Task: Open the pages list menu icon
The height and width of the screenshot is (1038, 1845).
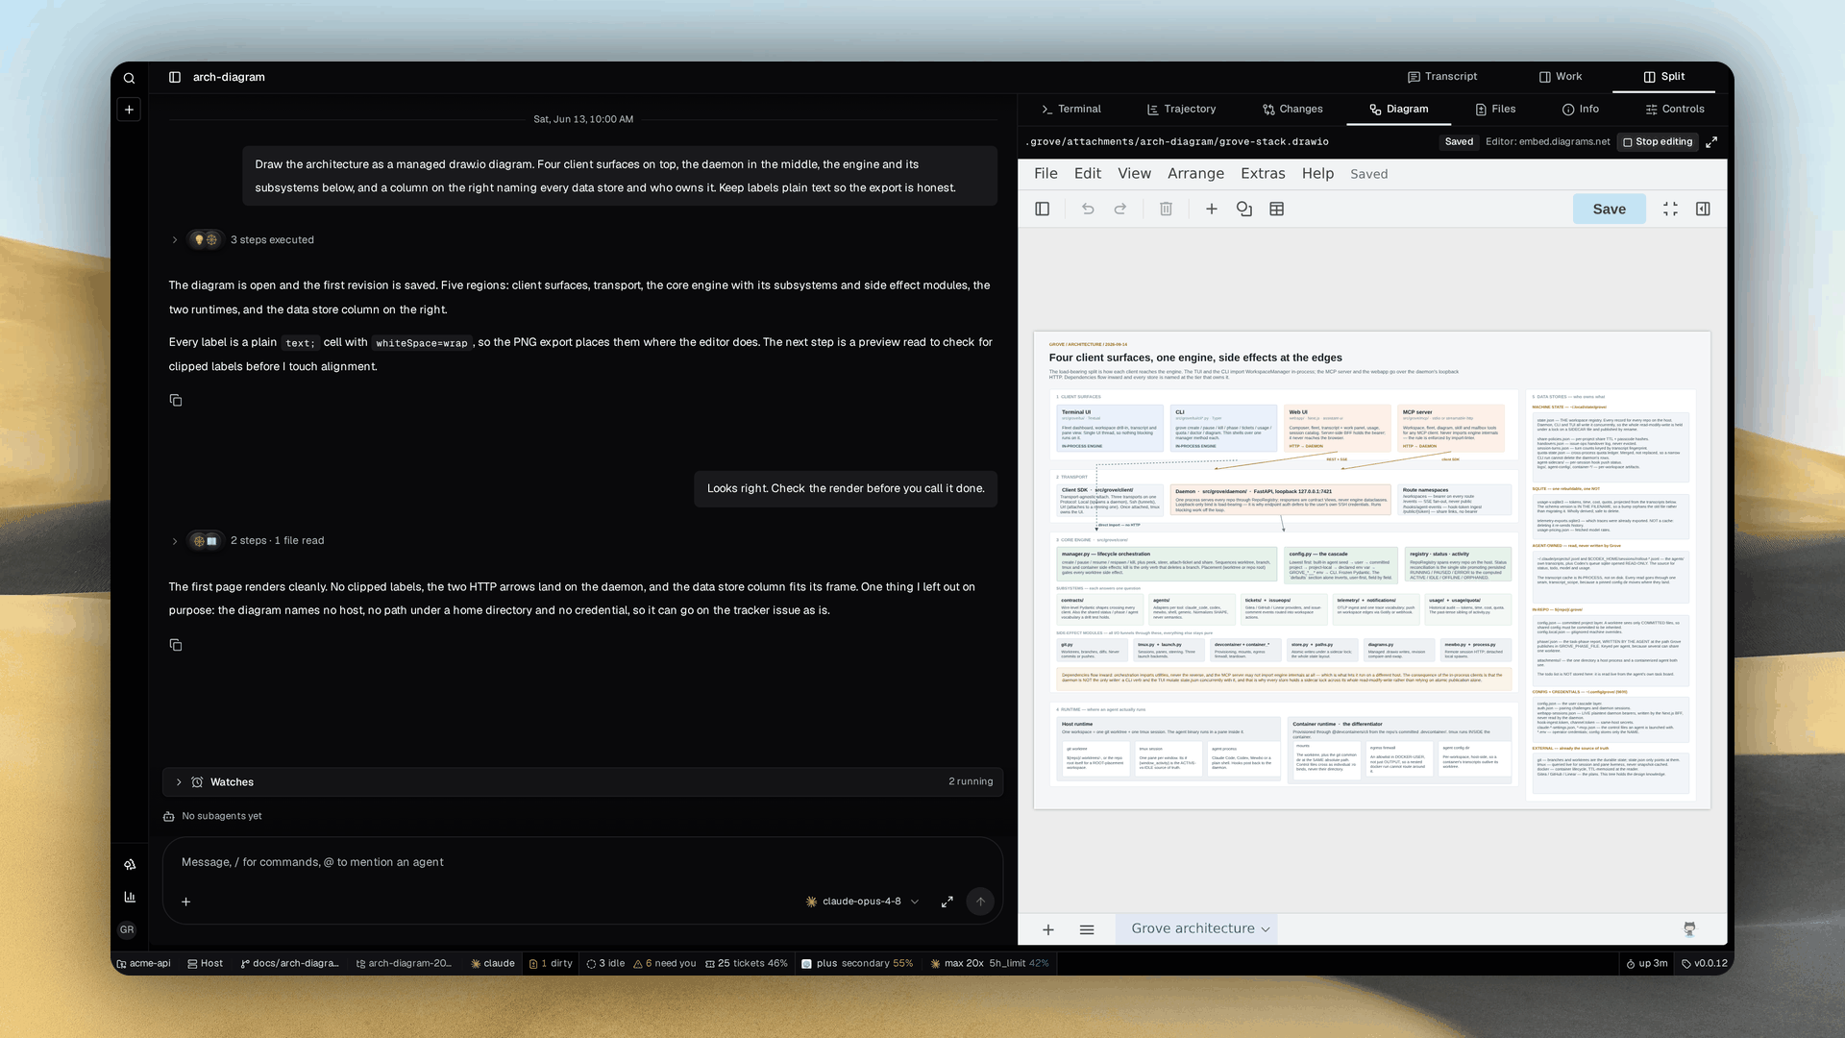Action: point(1087,929)
